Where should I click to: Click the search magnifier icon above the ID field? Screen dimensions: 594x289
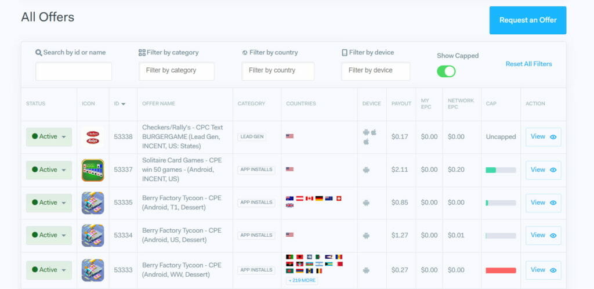[39, 53]
